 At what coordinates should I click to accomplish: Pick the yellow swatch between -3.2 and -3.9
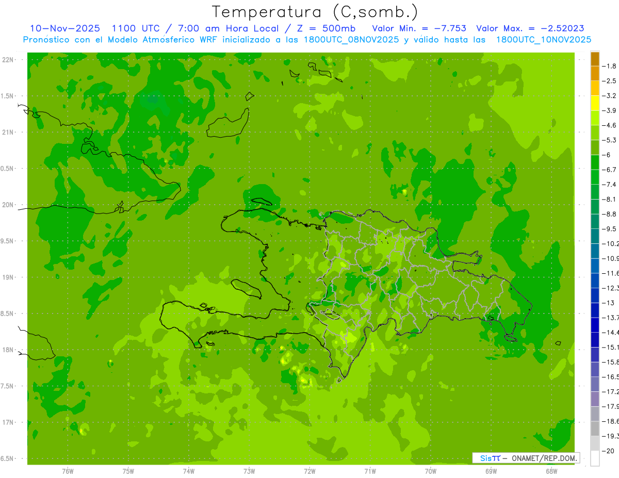[595, 103]
